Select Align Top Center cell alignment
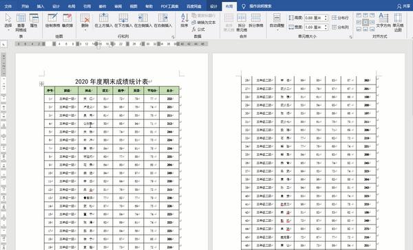 pos(366,16)
